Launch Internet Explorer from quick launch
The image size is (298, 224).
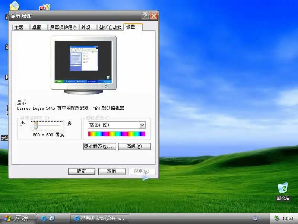click(x=44, y=218)
